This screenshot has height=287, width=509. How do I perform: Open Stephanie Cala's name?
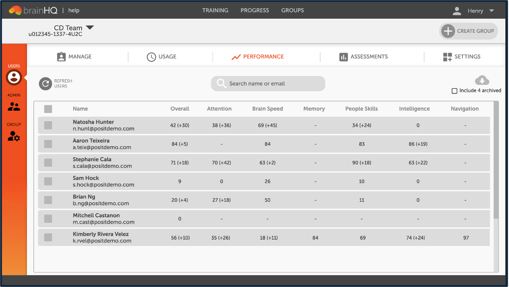coord(92,159)
